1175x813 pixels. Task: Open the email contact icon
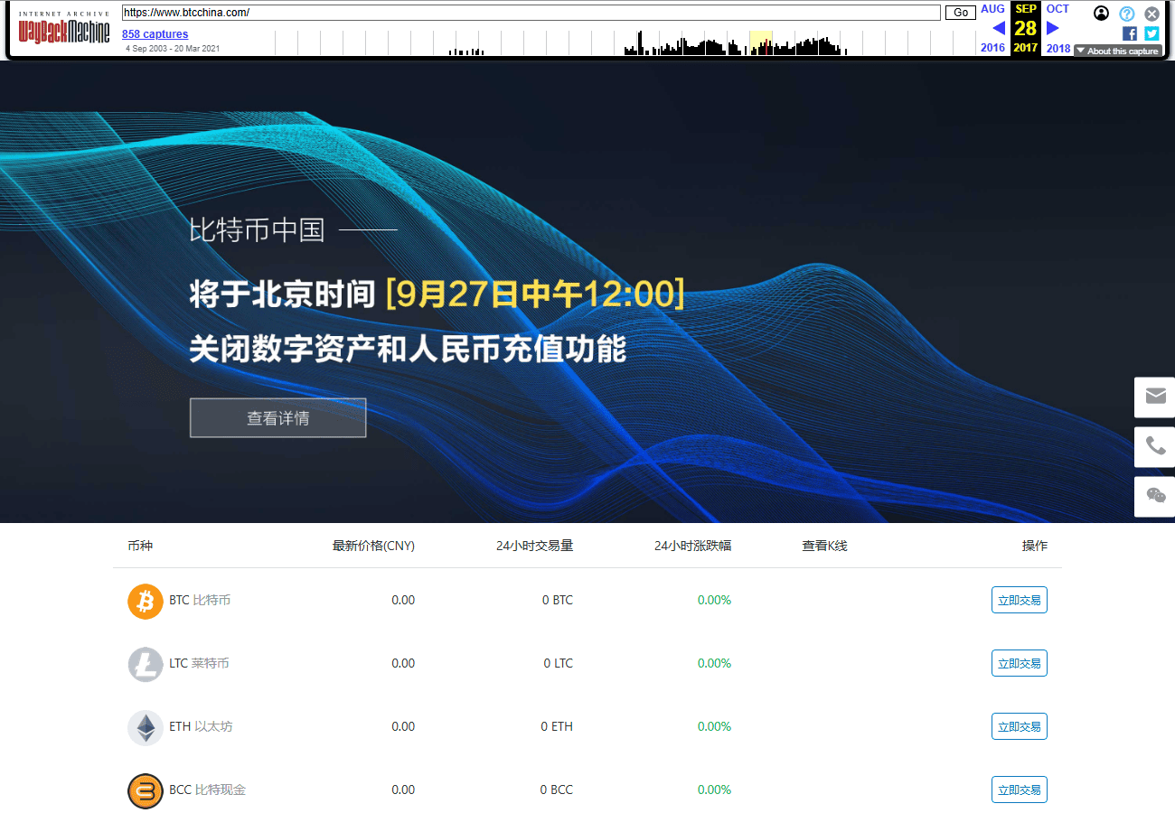click(1155, 396)
